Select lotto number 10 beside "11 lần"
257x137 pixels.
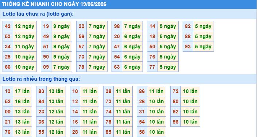(75, 91)
